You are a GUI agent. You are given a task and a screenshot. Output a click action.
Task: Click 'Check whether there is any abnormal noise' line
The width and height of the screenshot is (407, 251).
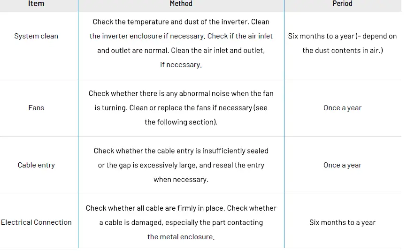click(181, 93)
